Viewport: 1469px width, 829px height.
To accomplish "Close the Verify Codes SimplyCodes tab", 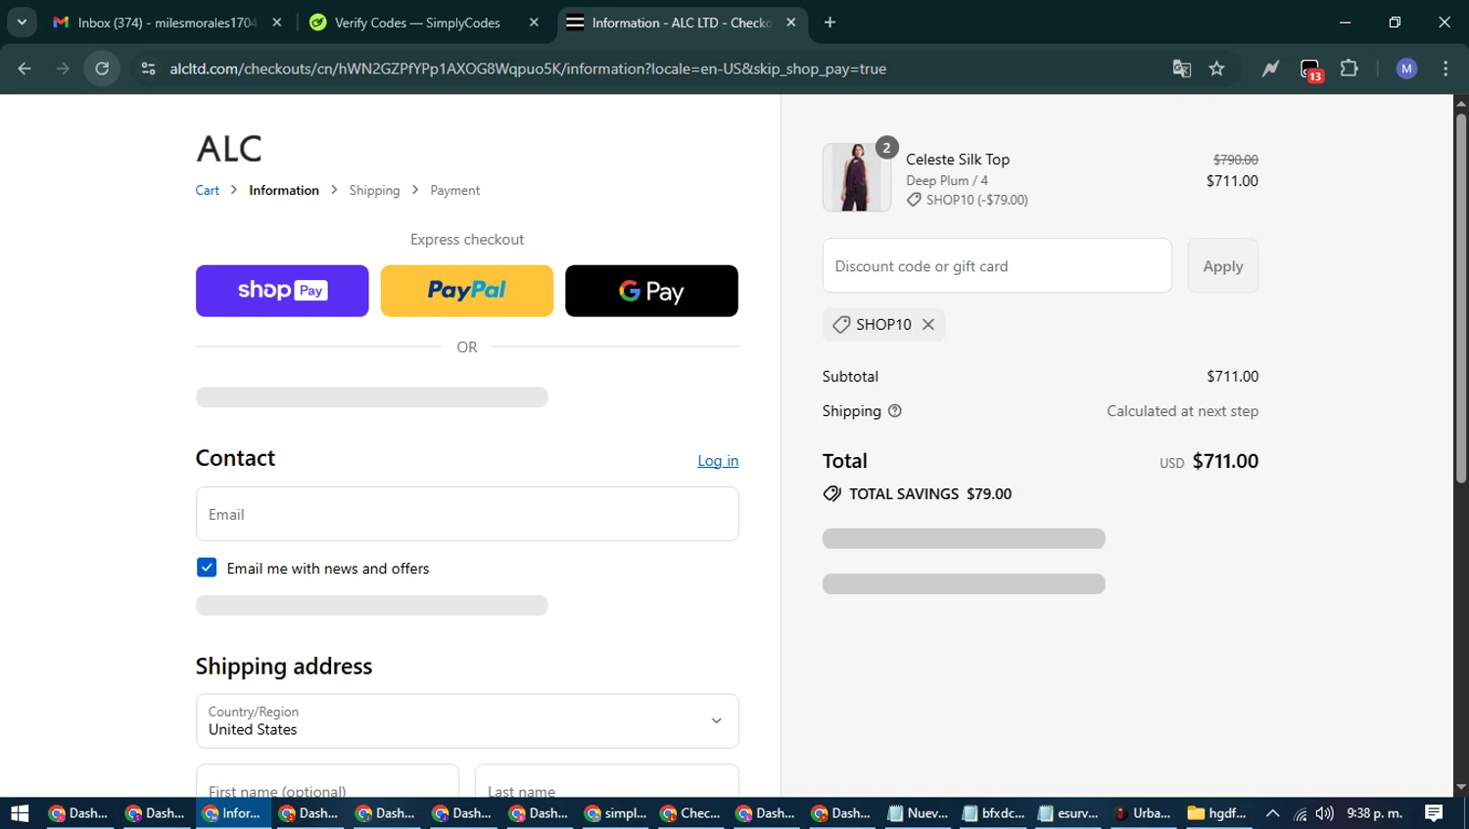I will (534, 23).
